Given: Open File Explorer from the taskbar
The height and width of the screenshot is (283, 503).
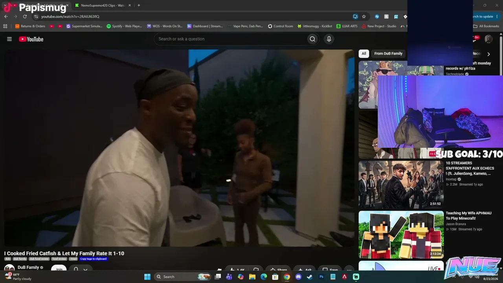Looking at the screenshot, I should tap(252, 277).
